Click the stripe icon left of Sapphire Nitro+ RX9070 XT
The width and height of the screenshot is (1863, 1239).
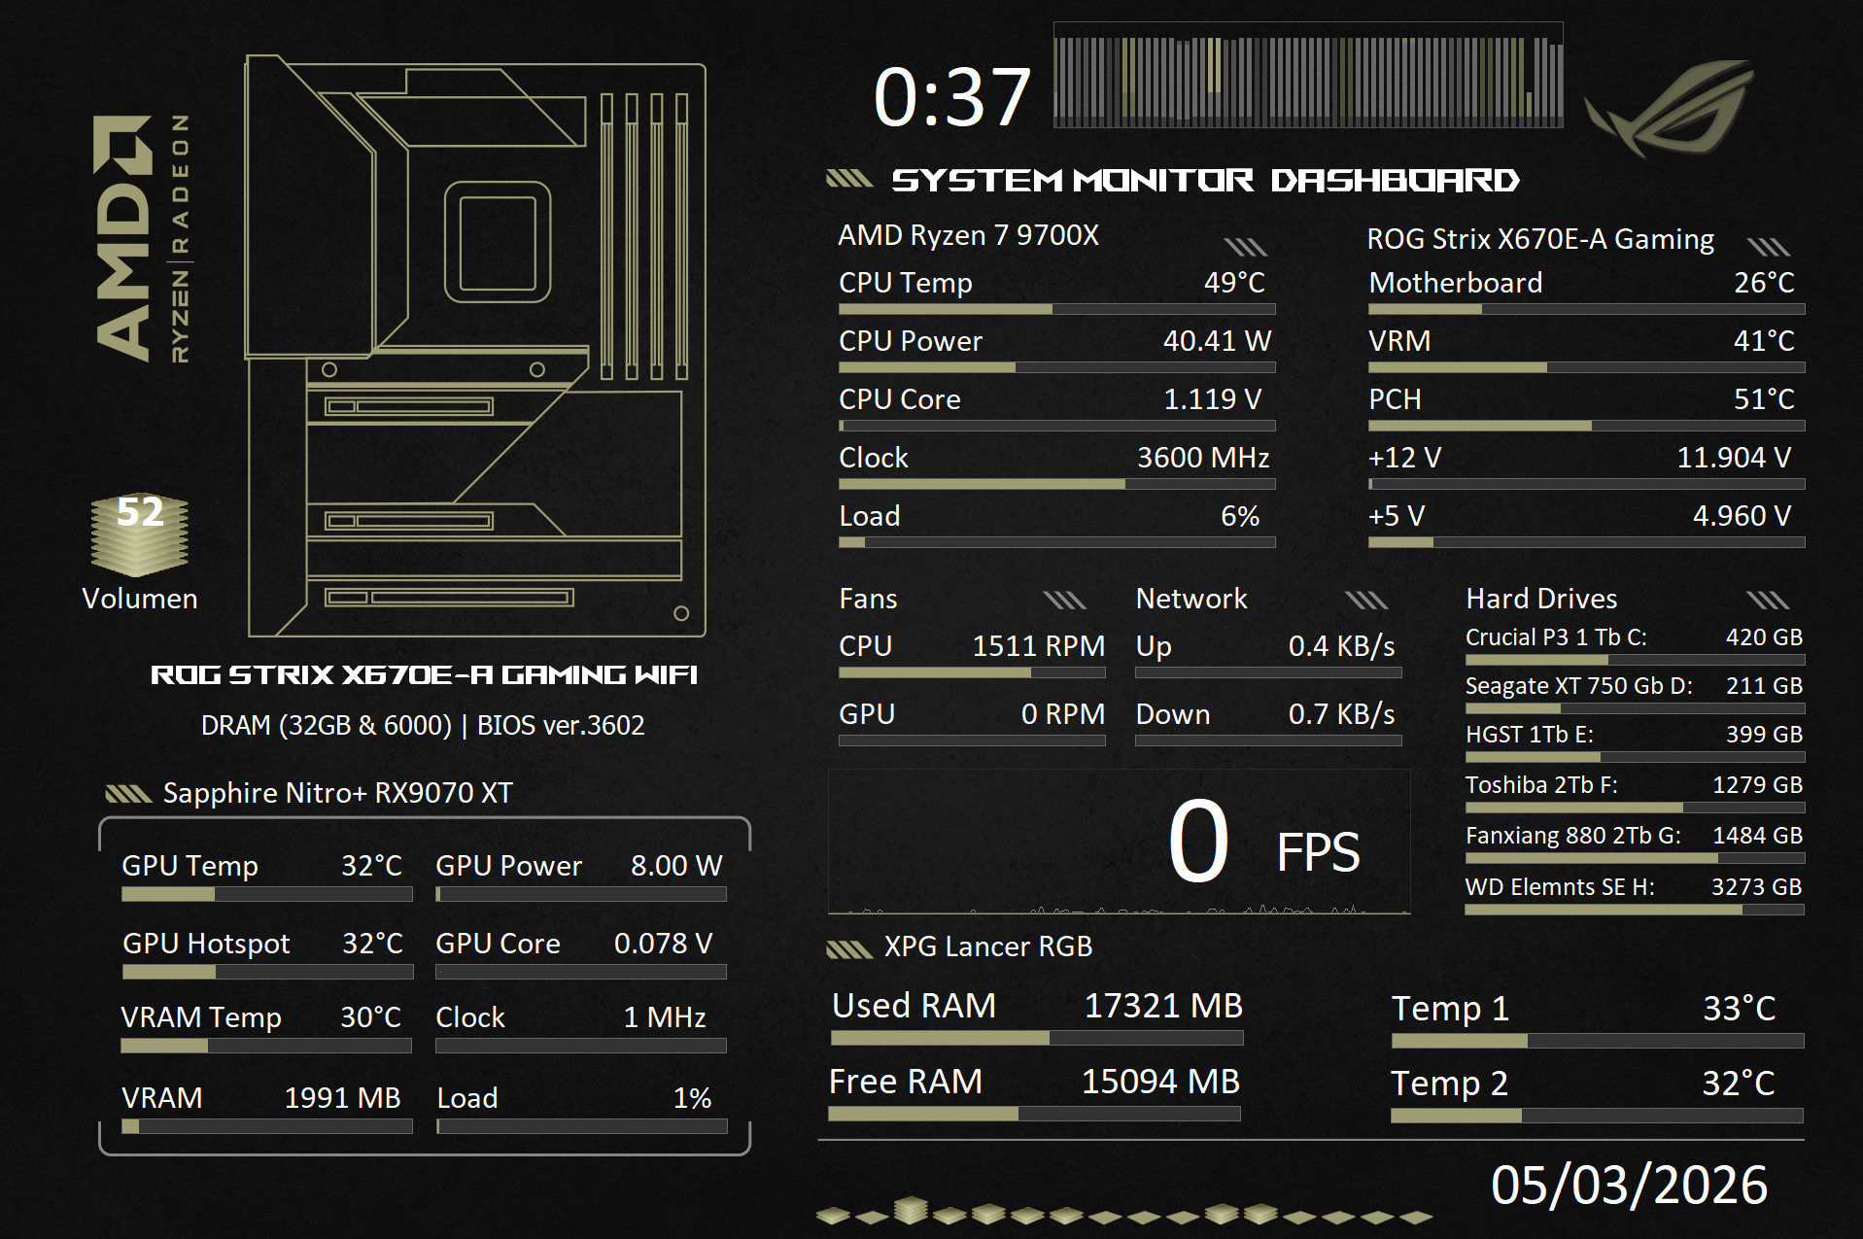(x=128, y=794)
